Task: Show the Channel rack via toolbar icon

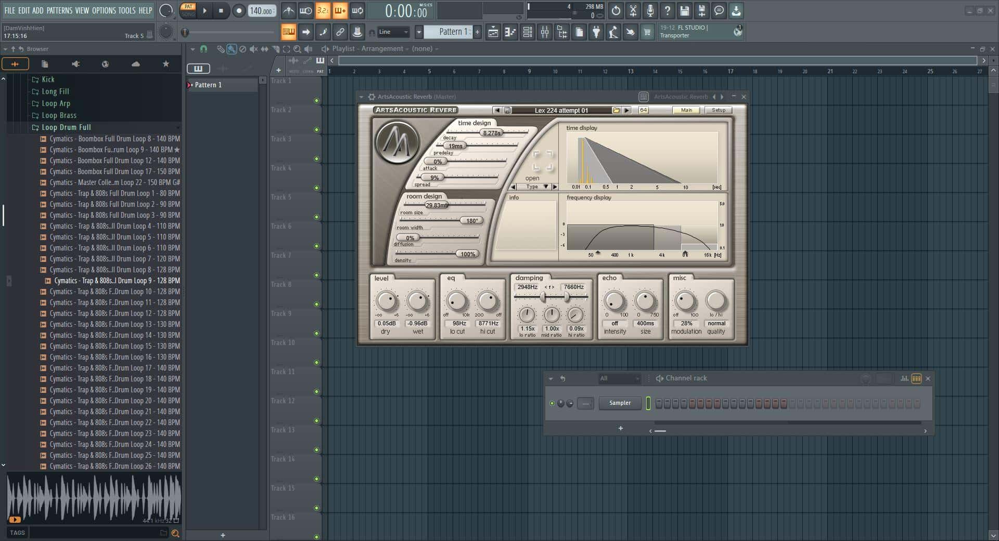Action: (527, 32)
